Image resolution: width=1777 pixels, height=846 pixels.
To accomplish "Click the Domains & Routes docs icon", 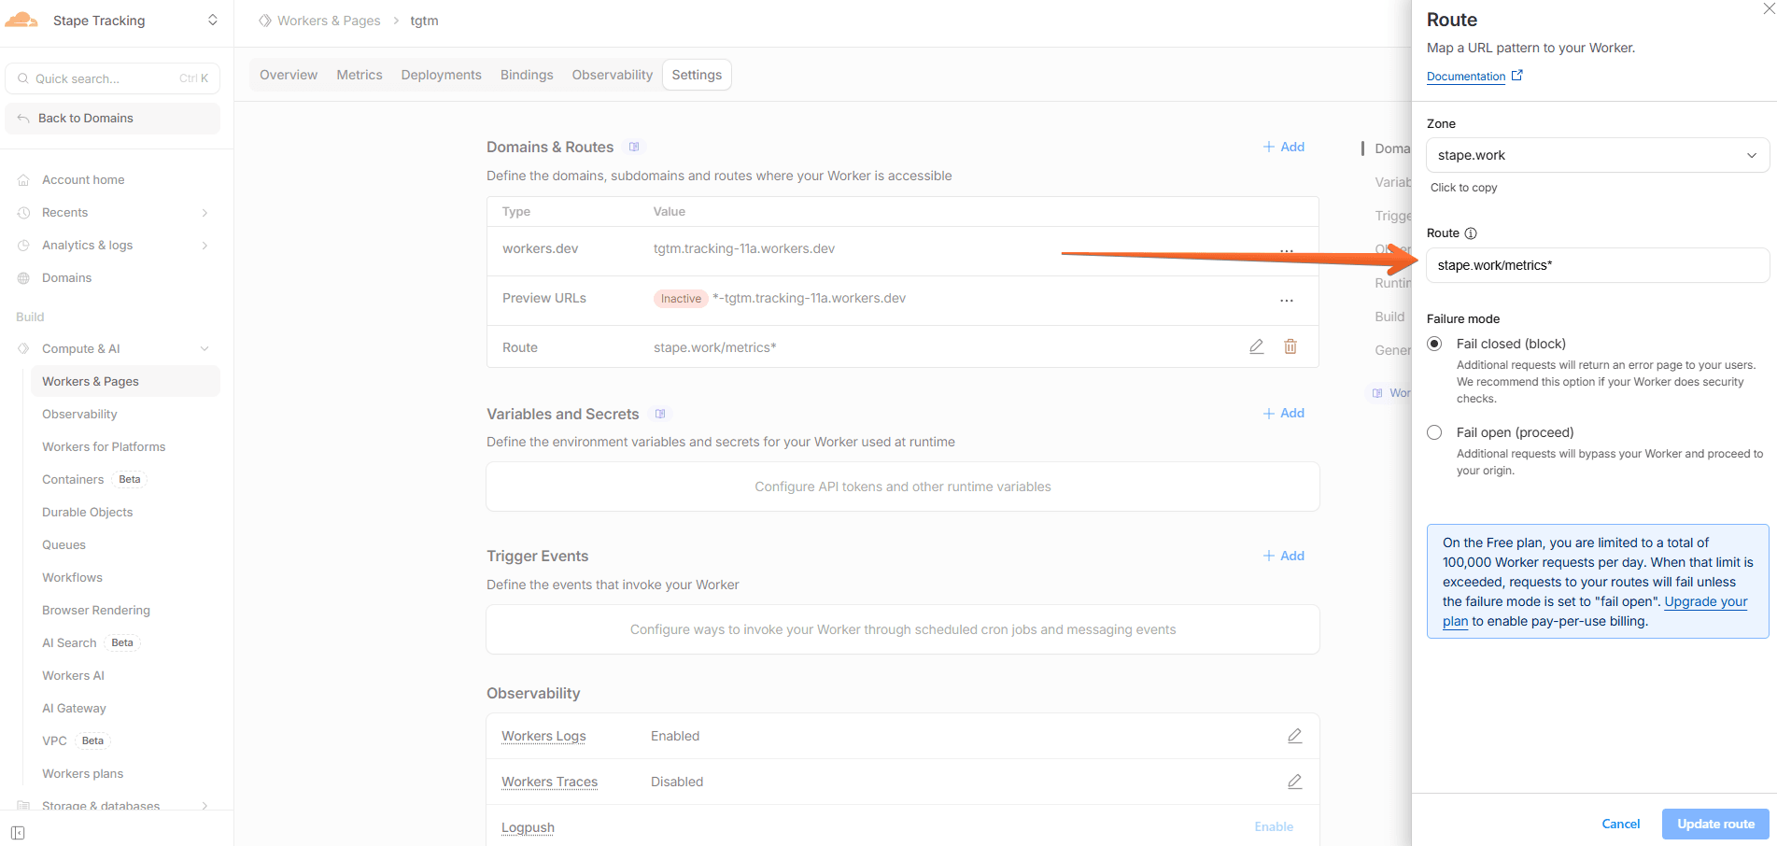I will pos(634,148).
